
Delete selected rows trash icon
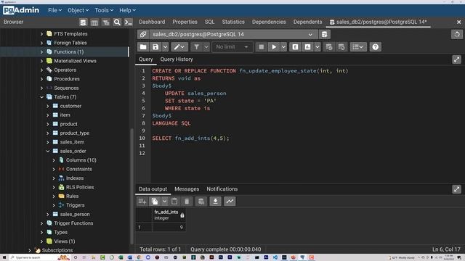click(187, 202)
